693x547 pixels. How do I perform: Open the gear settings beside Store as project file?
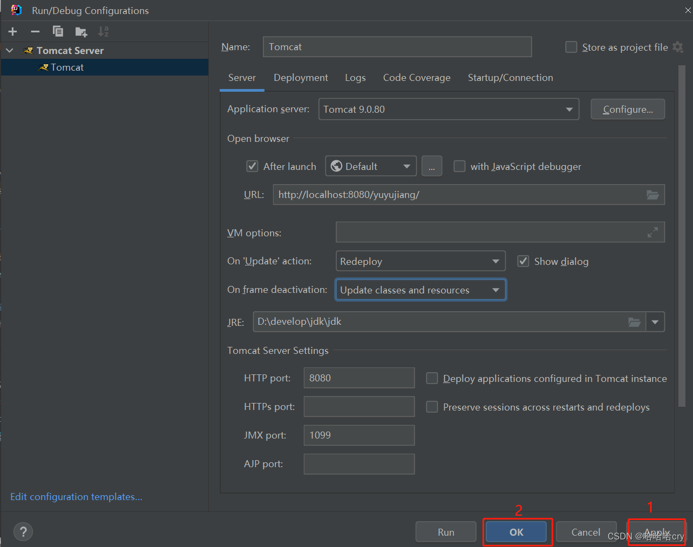(x=678, y=47)
